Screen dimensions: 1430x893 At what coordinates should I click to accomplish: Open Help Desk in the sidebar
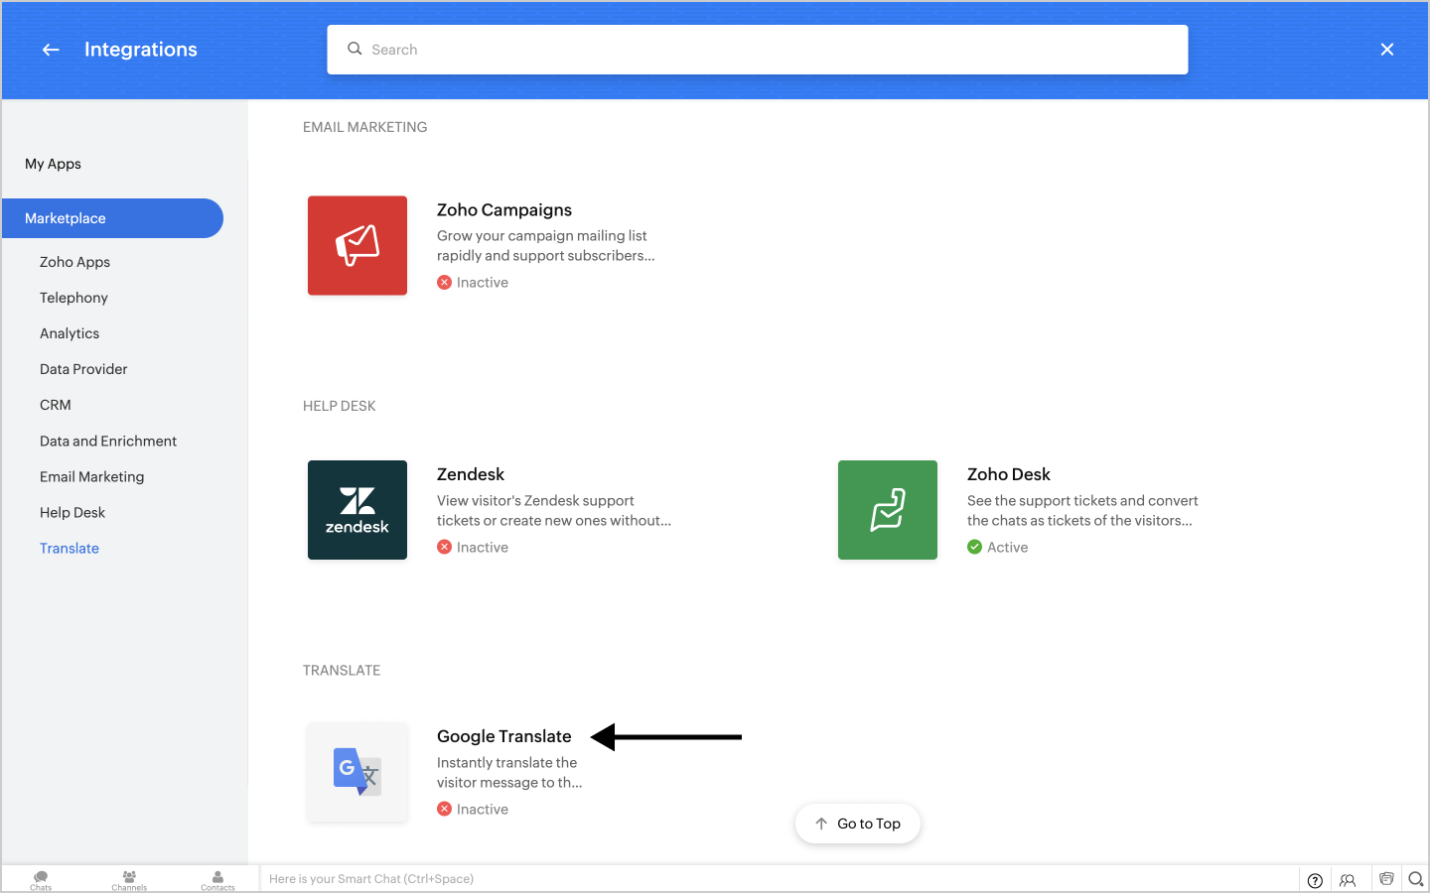[72, 512]
